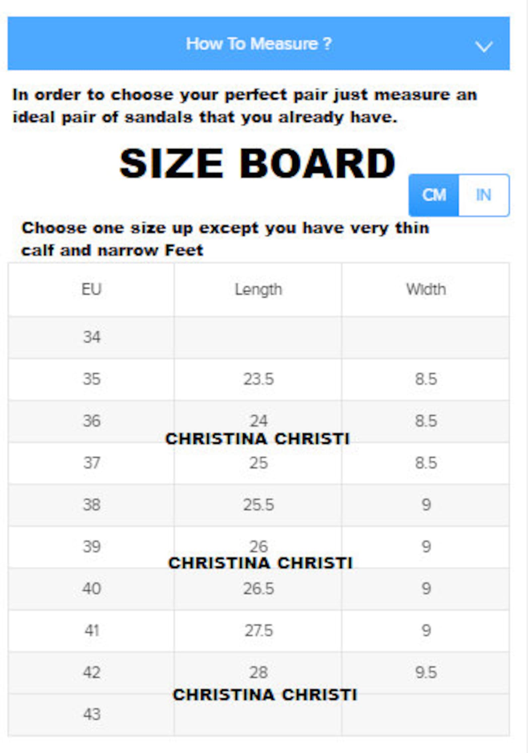Select the EU size 35 cell
528x753 pixels.
[91, 379]
